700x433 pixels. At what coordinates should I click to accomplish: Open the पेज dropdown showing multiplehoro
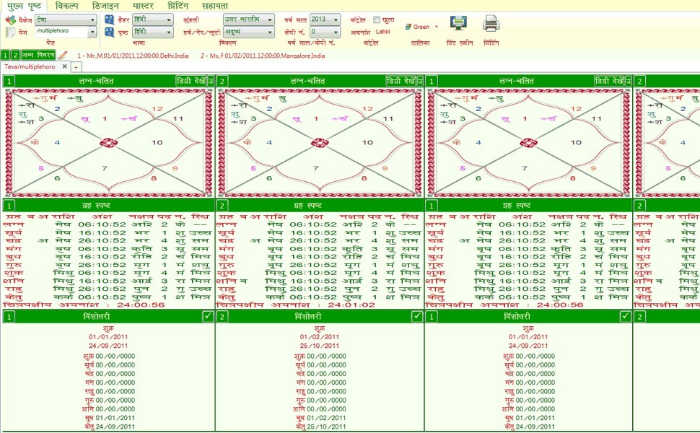click(66, 31)
